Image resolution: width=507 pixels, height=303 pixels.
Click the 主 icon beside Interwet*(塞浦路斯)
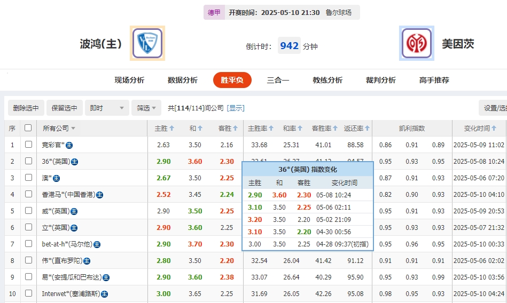105,294
